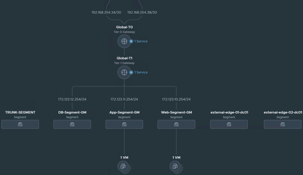Click the Global-T1 gateway name label

[124, 58]
